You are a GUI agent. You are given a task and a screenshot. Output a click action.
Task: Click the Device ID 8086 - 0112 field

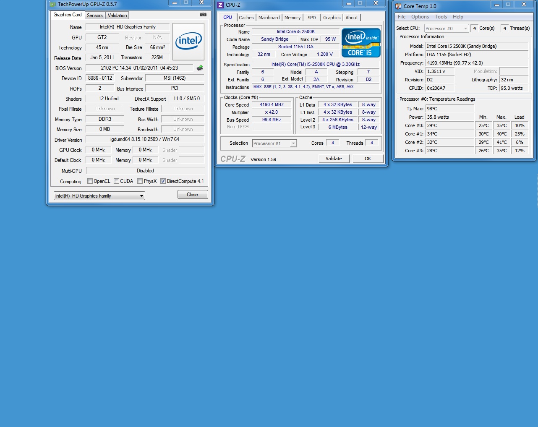click(x=100, y=78)
